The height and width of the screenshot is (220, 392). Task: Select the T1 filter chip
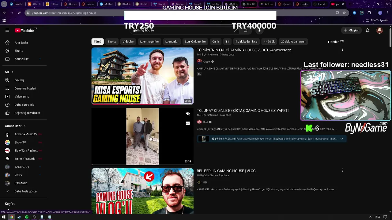click(227, 42)
